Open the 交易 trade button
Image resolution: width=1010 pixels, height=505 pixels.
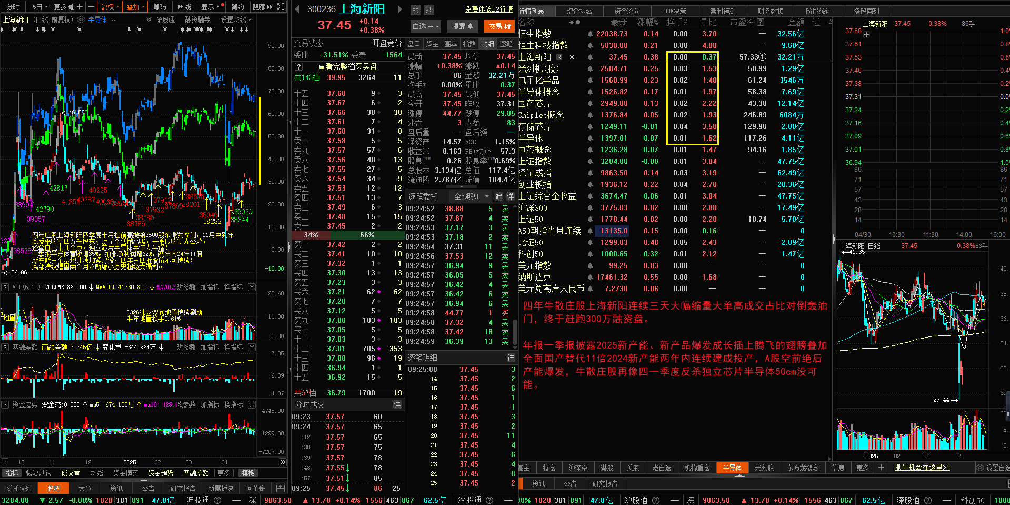500,26
